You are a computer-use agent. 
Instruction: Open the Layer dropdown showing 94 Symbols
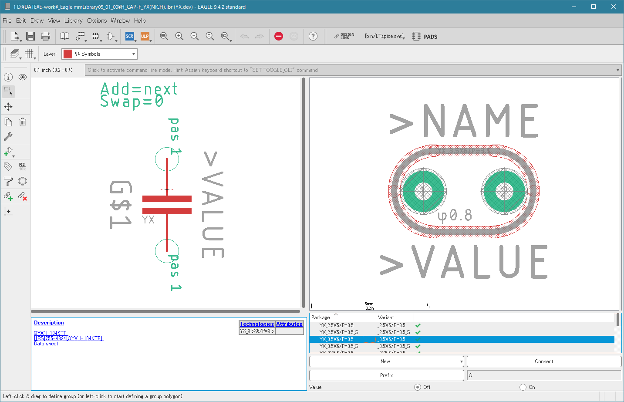click(x=99, y=54)
